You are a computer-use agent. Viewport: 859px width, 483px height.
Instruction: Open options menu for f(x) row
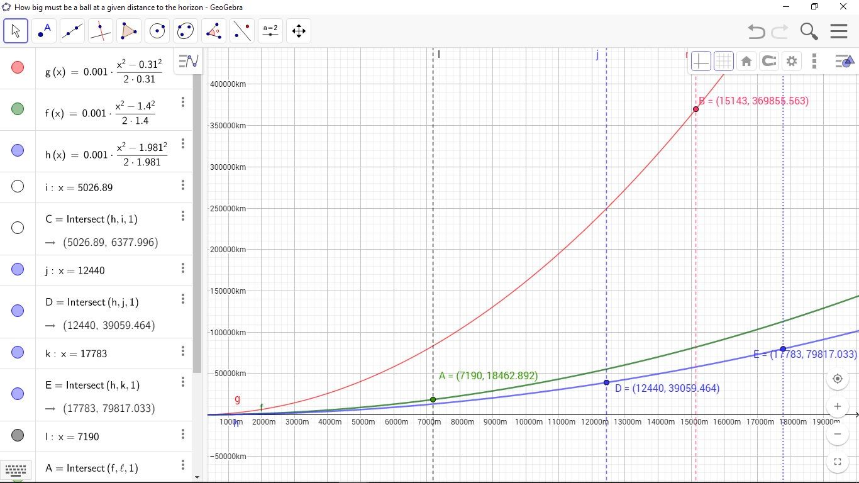pos(183,102)
